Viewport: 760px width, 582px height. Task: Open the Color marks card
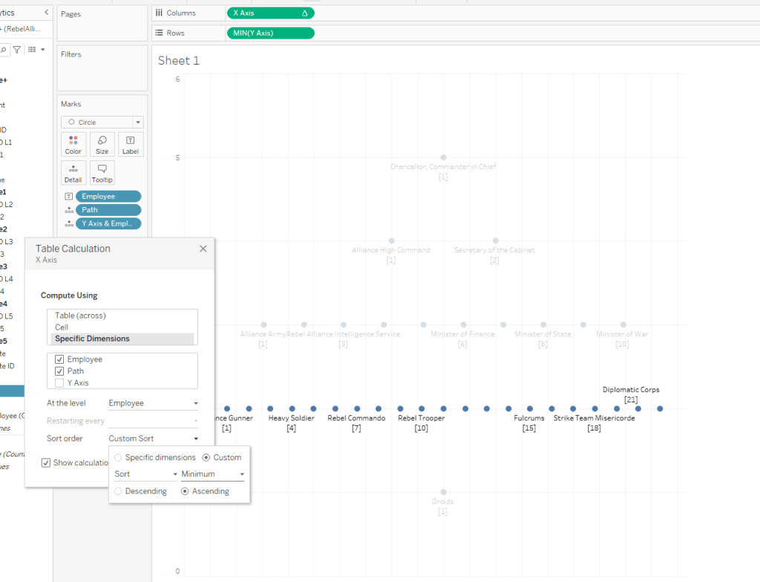coord(73,144)
